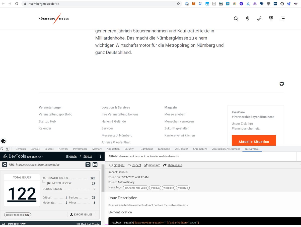Click the axe DevTools logo icon

coord(5,156)
